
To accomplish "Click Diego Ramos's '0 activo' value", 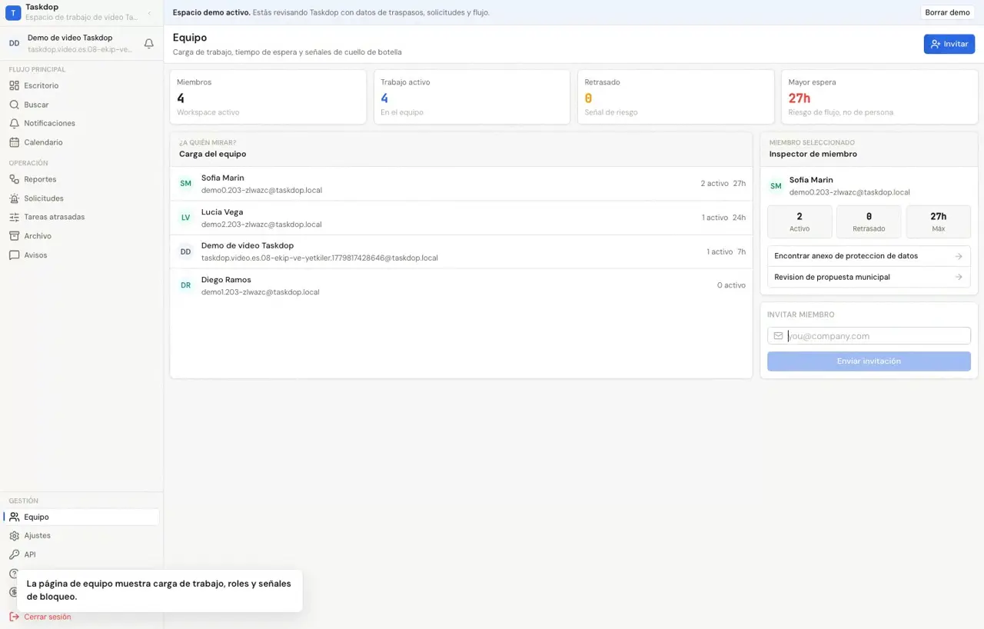I will tap(731, 285).
